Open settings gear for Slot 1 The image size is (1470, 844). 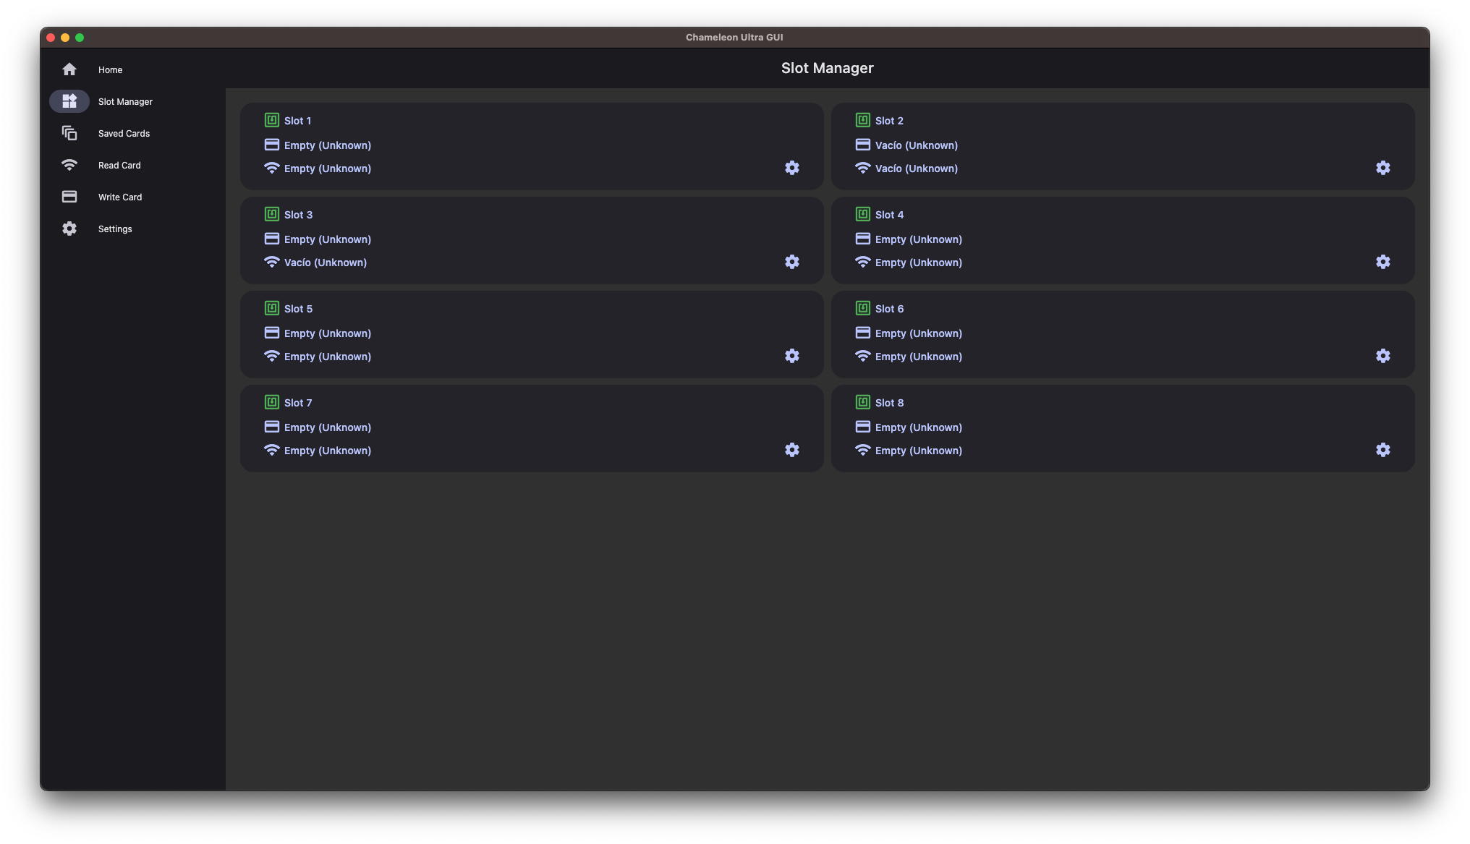[x=792, y=168]
